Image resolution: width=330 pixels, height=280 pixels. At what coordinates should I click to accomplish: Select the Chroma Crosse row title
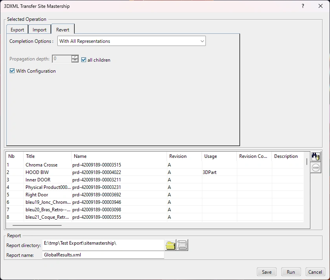pos(42,165)
